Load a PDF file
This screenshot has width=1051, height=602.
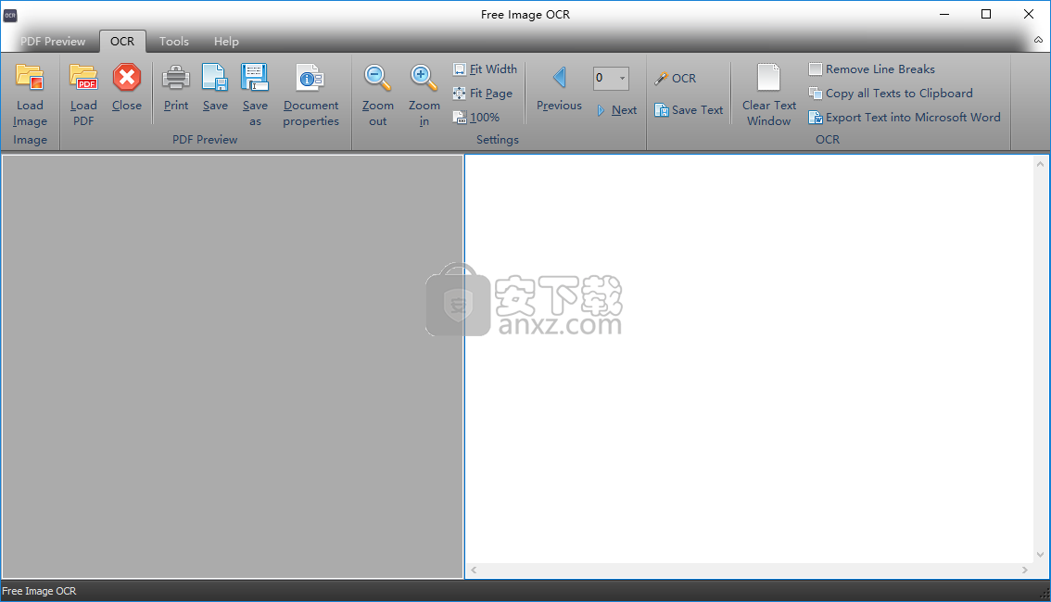[x=83, y=95]
